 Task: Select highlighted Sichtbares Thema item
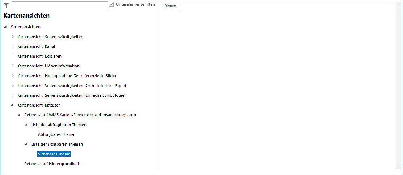pyautogui.click(x=54, y=154)
